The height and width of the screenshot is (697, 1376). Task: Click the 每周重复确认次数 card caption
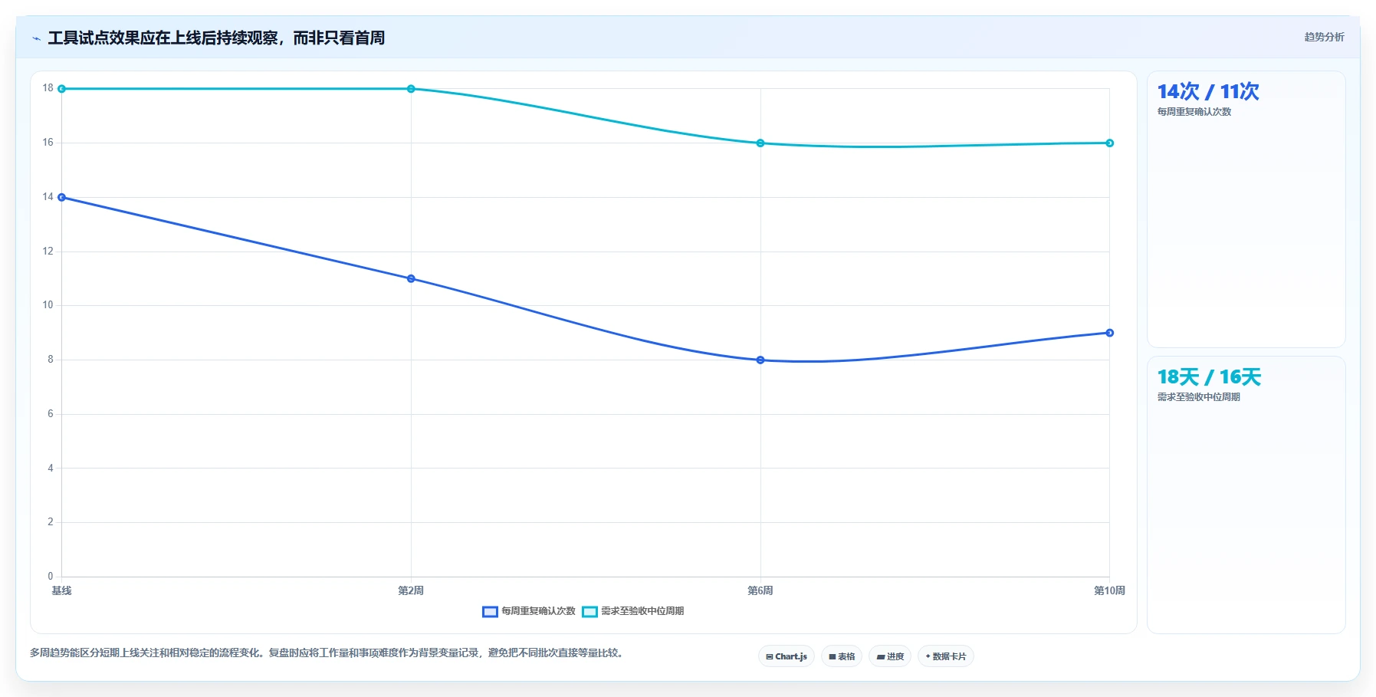click(1194, 112)
